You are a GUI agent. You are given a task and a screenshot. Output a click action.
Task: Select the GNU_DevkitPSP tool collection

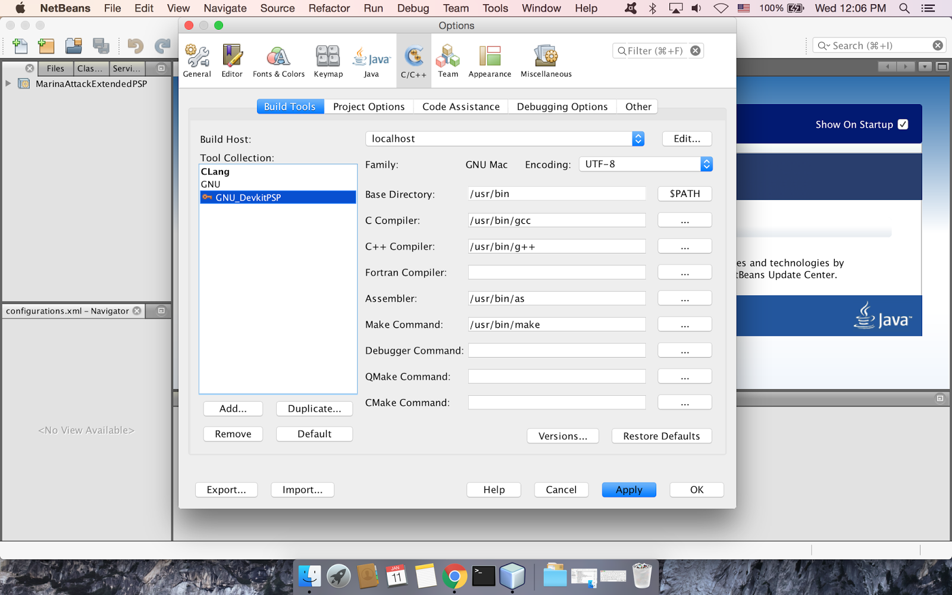click(x=278, y=198)
